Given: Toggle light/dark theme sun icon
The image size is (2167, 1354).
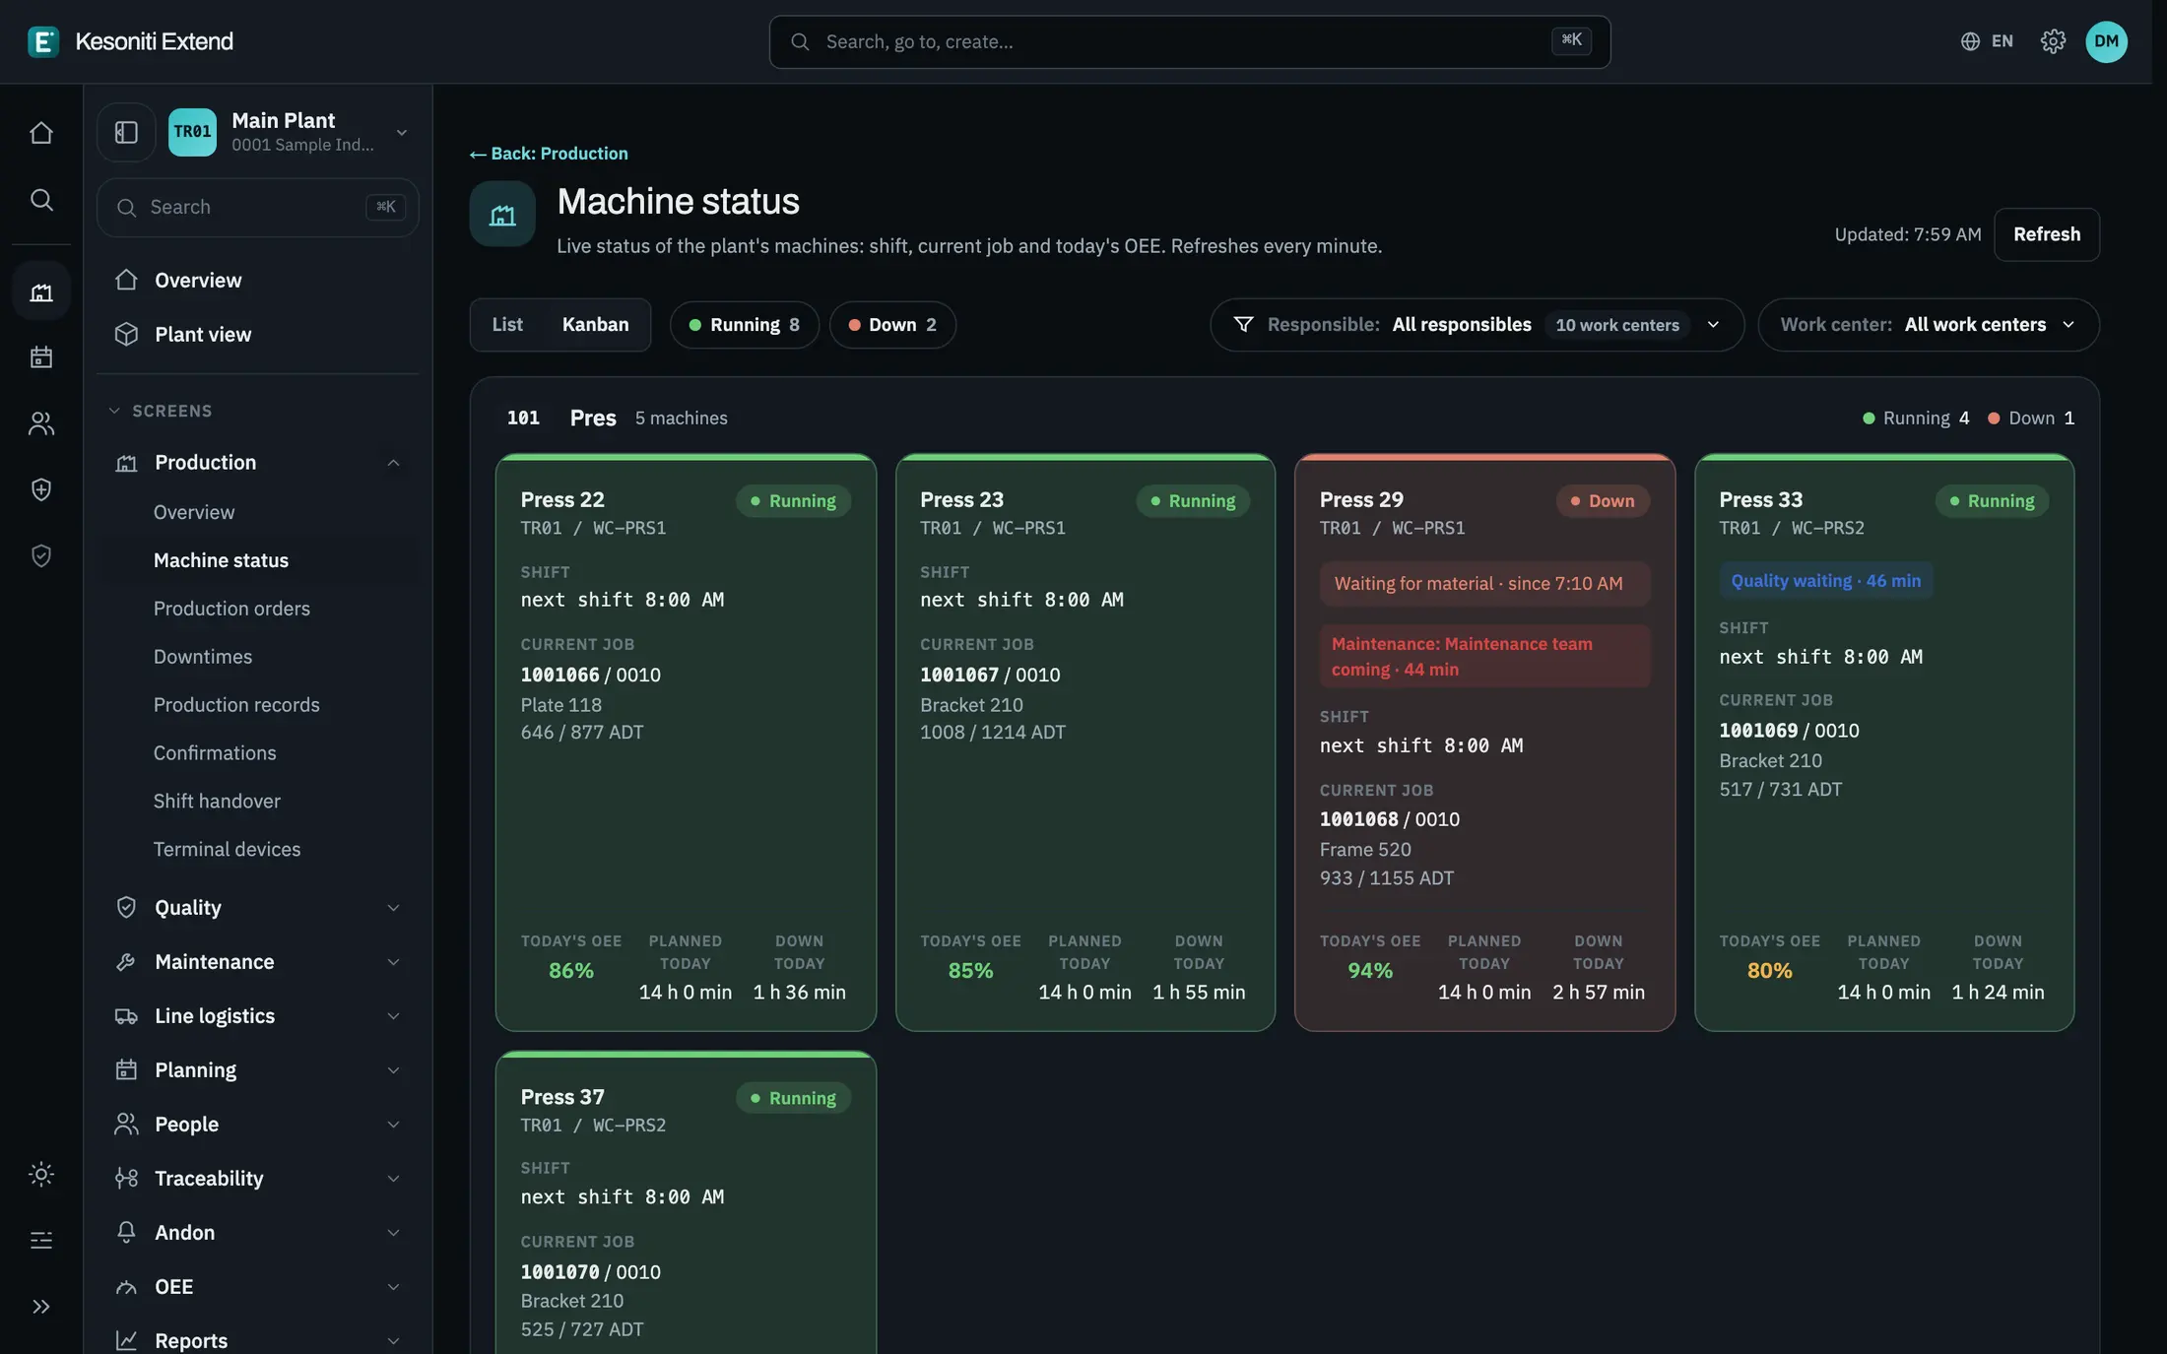Looking at the screenshot, I should pos(40,1174).
